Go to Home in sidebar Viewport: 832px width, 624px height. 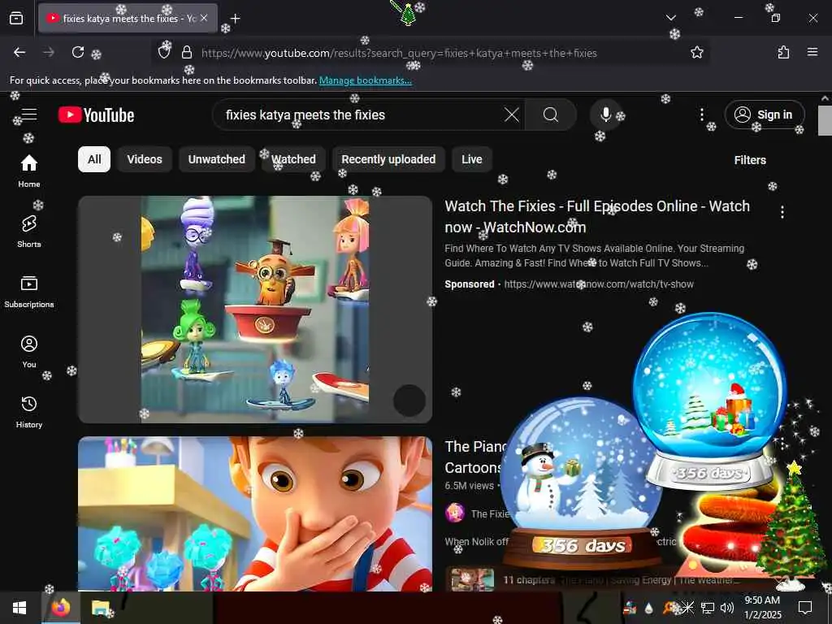[29, 171]
